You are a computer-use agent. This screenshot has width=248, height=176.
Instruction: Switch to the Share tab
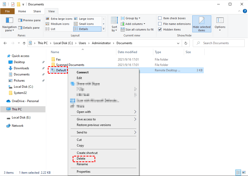point(37,11)
